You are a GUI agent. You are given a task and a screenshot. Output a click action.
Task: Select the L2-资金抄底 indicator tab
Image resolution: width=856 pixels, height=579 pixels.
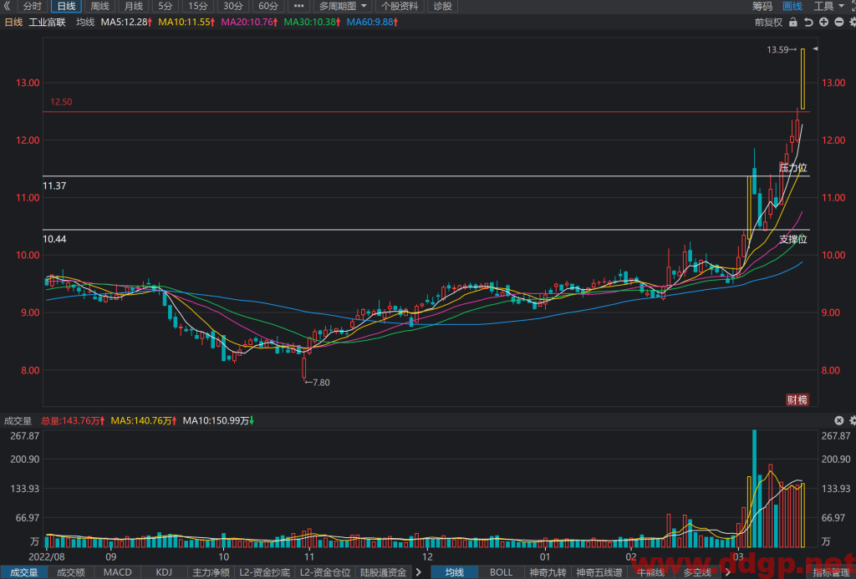click(x=265, y=572)
